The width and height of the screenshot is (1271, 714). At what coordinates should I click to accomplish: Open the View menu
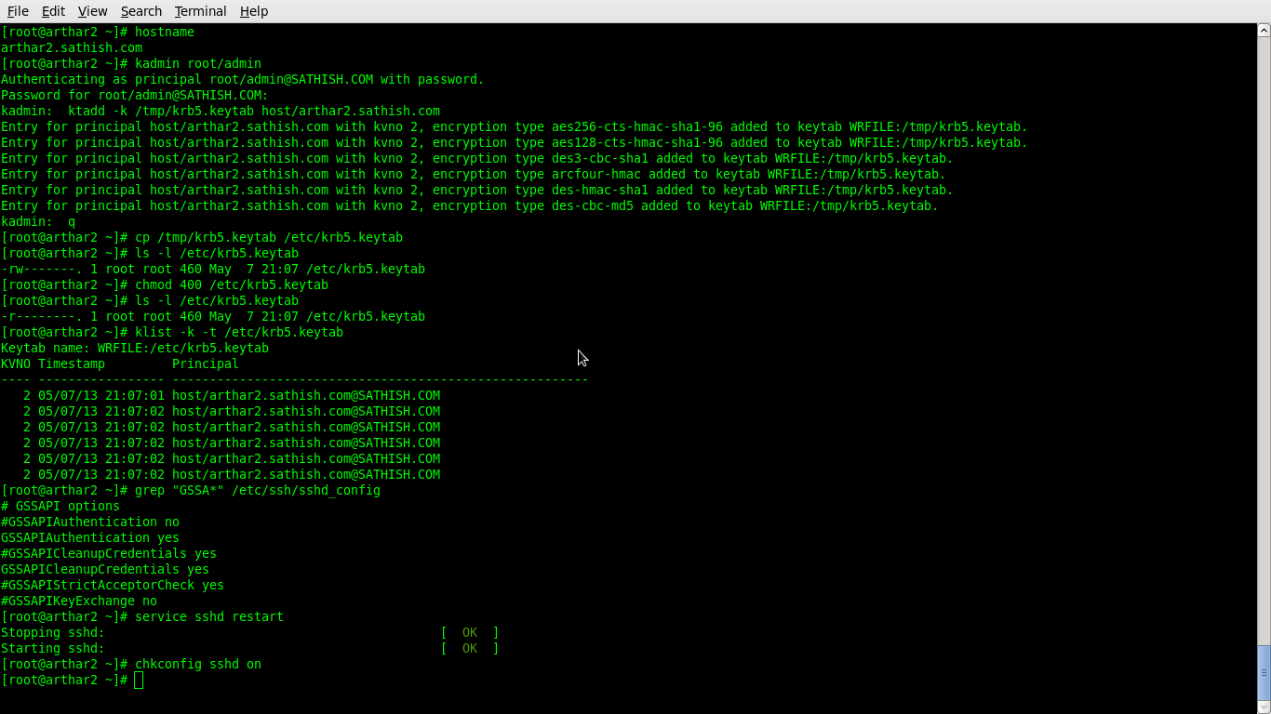91,10
